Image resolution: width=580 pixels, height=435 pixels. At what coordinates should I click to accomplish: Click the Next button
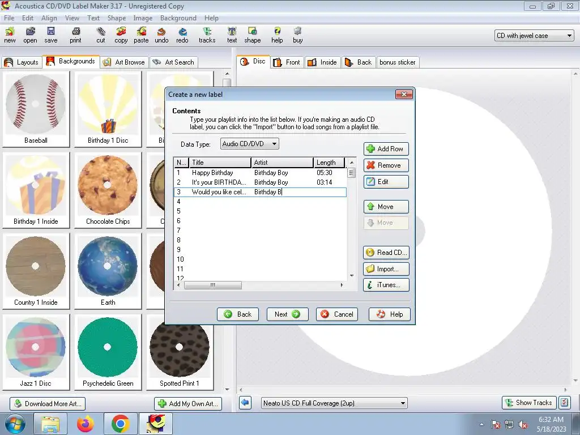pos(287,314)
